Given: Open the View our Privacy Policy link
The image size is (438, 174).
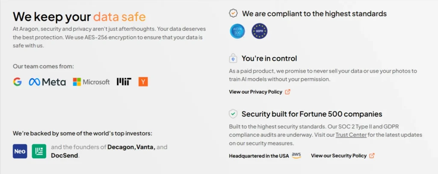Looking at the screenshot, I should coord(255,91).
